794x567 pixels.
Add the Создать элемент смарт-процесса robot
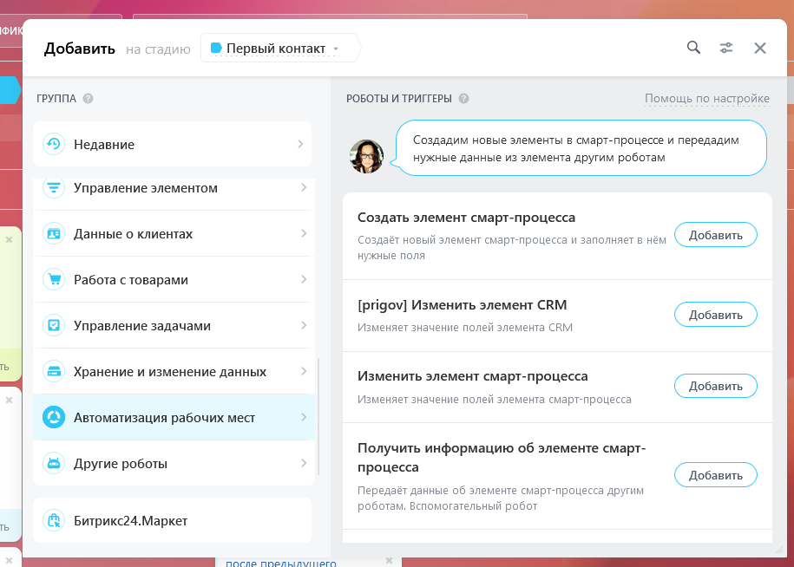click(715, 235)
